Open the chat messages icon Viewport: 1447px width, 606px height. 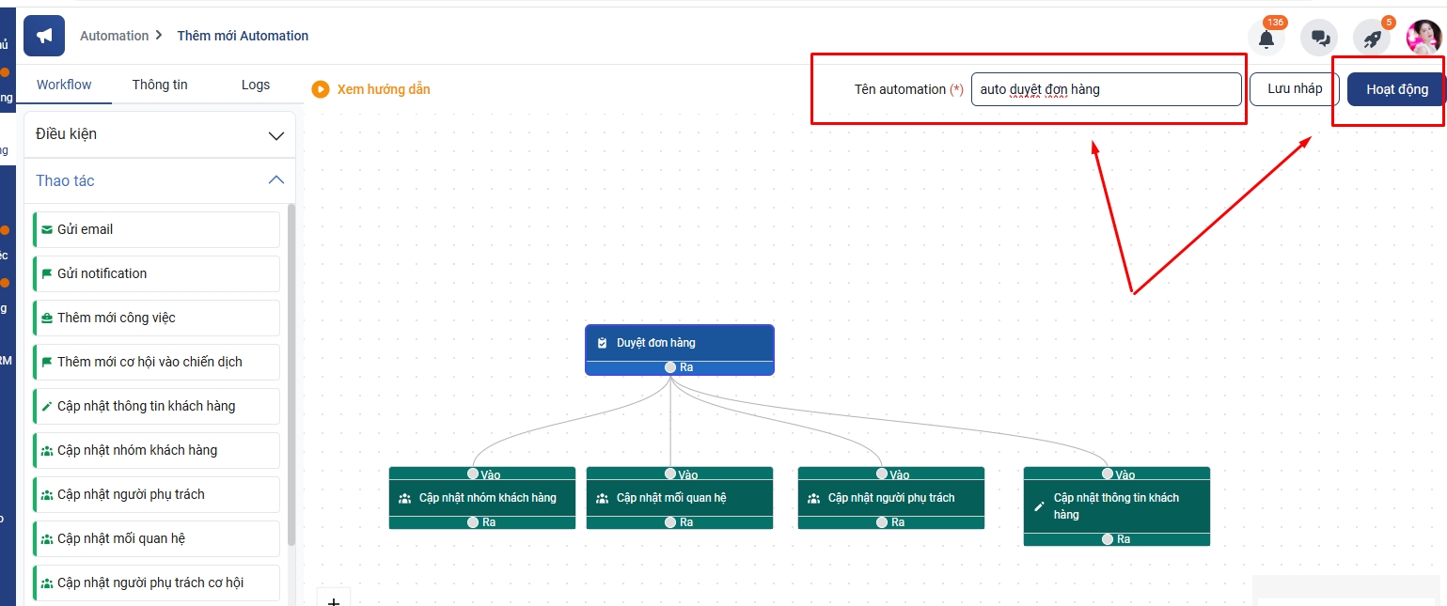(1319, 39)
